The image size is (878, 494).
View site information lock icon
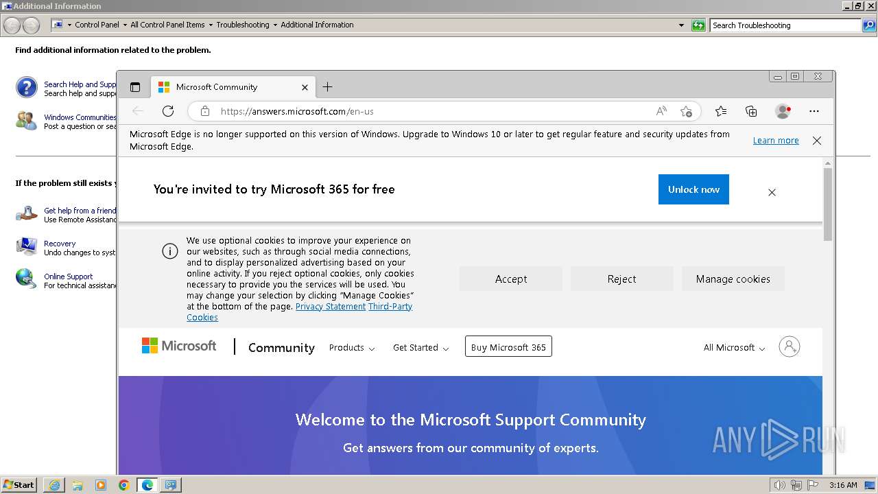(204, 111)
